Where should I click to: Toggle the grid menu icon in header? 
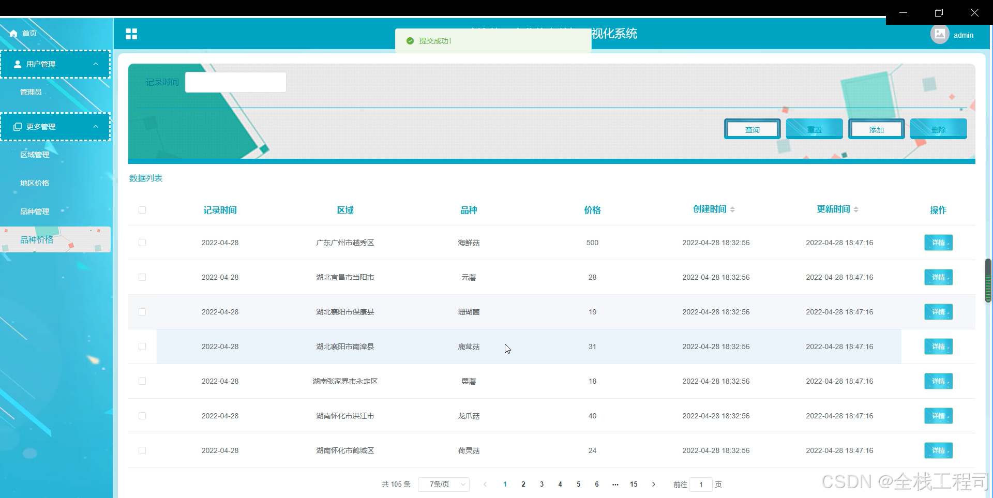tap(131, 34)
